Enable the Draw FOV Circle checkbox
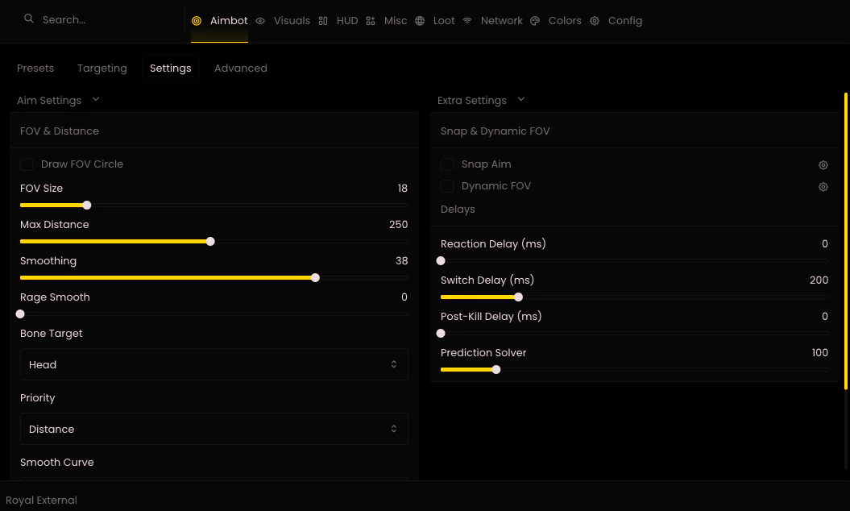This screenshot has height=511, width=850. 27,164
